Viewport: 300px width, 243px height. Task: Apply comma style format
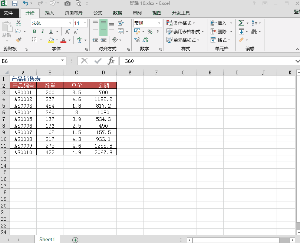[158, 31]
